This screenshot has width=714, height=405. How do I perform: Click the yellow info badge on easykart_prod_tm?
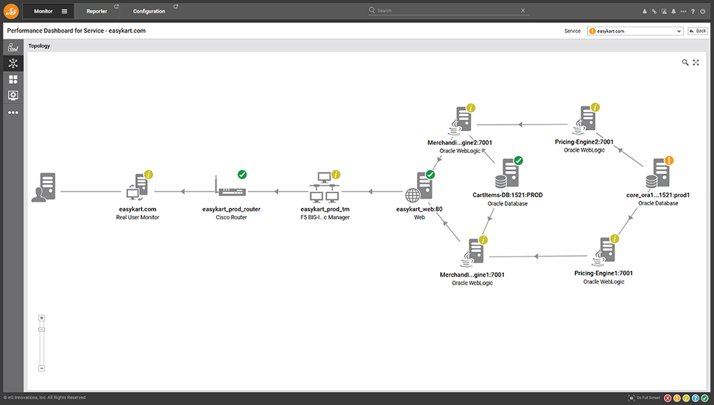[336, 175]
